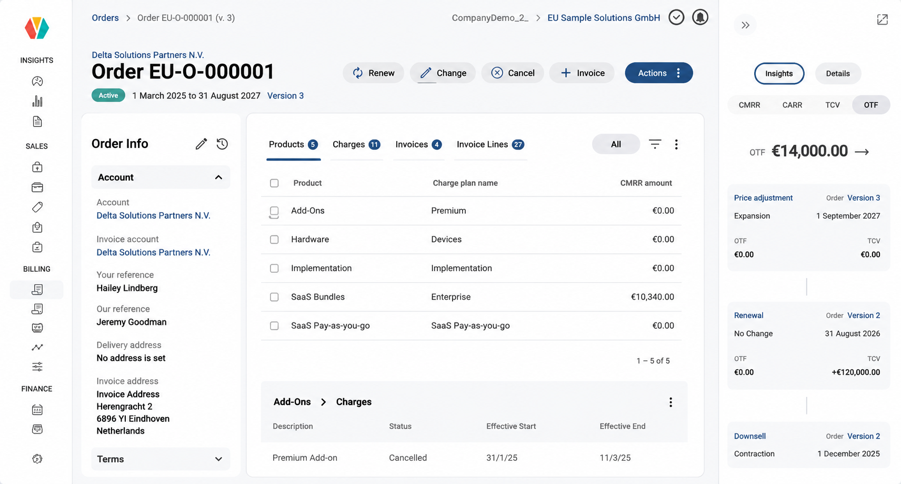Viewport: 901px width, 484px height.
Task: Open the filter icon above products table
Action: [655, 144]
